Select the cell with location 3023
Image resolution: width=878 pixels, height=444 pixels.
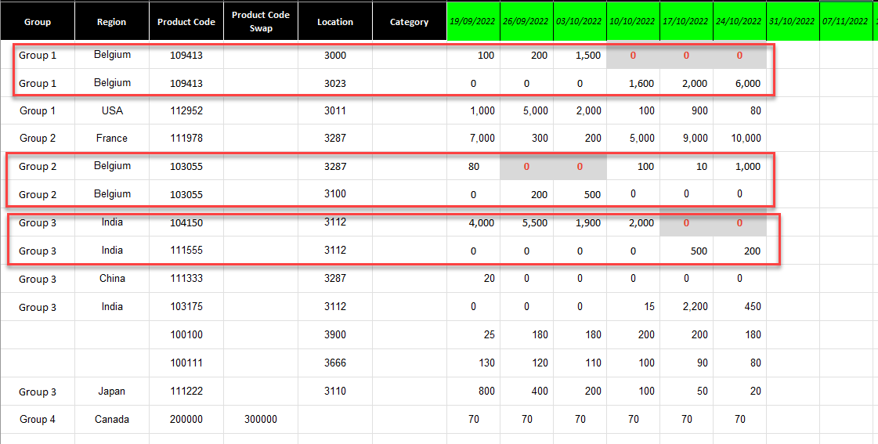tap(335, 83)
